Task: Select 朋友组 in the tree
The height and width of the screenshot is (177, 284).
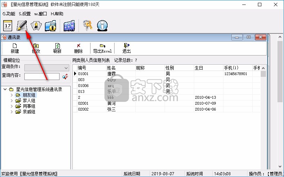Action: point(29,95)
